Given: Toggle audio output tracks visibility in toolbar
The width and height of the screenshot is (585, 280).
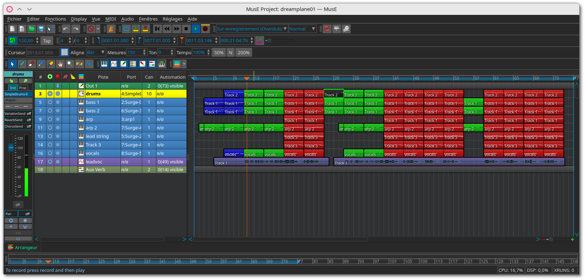Looking at the screenshot, I should pyautogui.click(x=123, y=64).
